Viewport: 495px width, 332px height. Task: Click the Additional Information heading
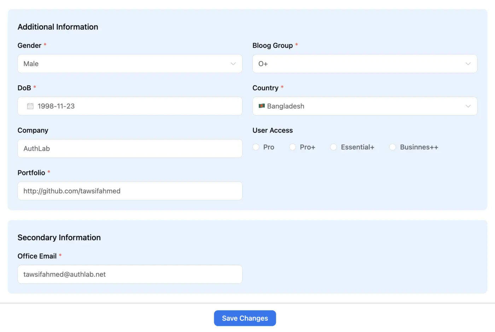58,27
